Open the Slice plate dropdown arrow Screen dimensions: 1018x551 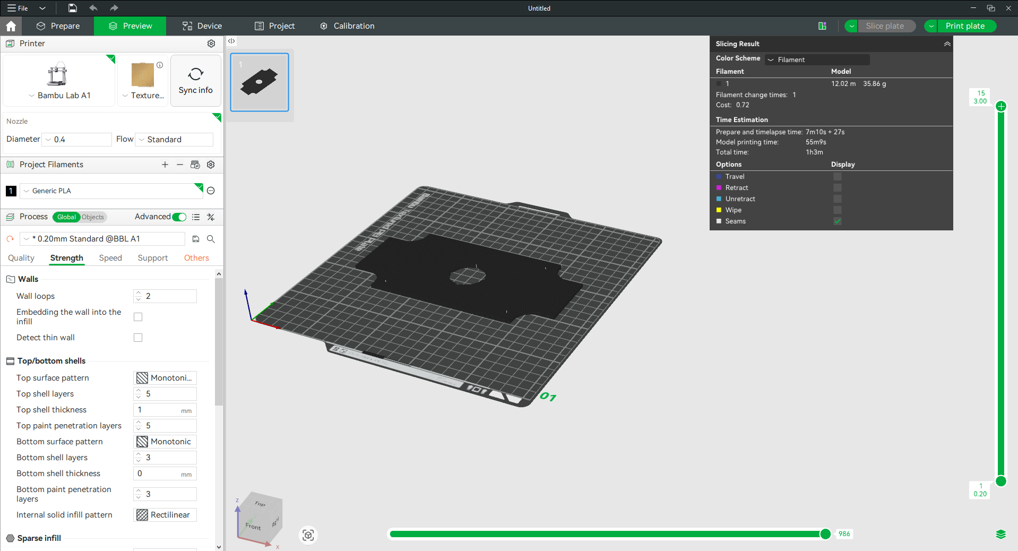[851, 26]
